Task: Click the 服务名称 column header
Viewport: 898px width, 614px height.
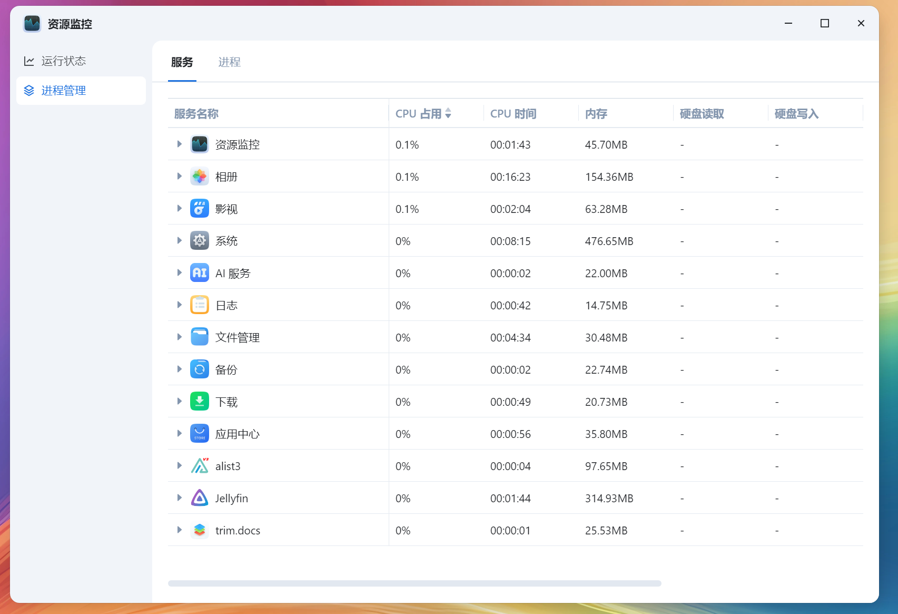Action: tap(278, 113)
